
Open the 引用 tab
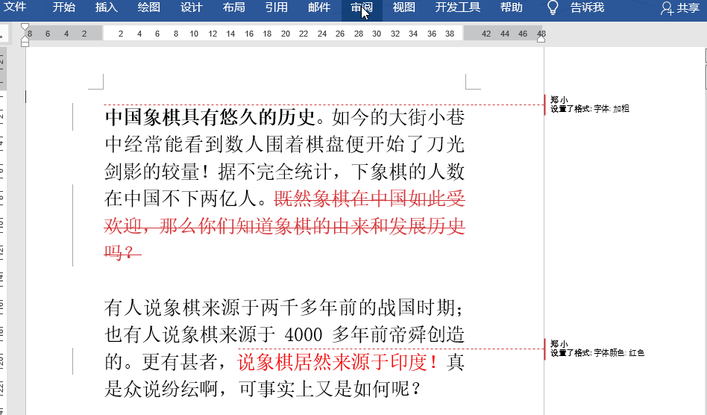[x=277, y=8]
